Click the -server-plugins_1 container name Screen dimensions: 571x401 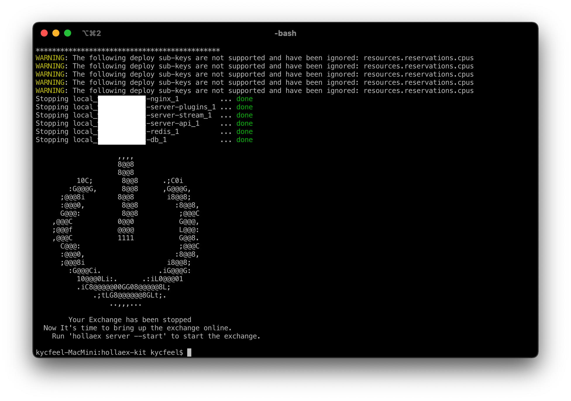pos(181,107)
